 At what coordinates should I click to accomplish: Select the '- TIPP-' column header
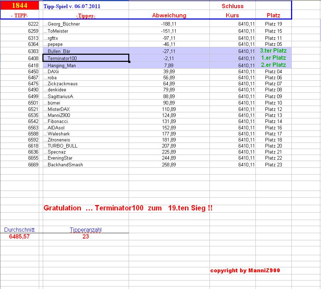pyautogui.click(x=20, y=16)
